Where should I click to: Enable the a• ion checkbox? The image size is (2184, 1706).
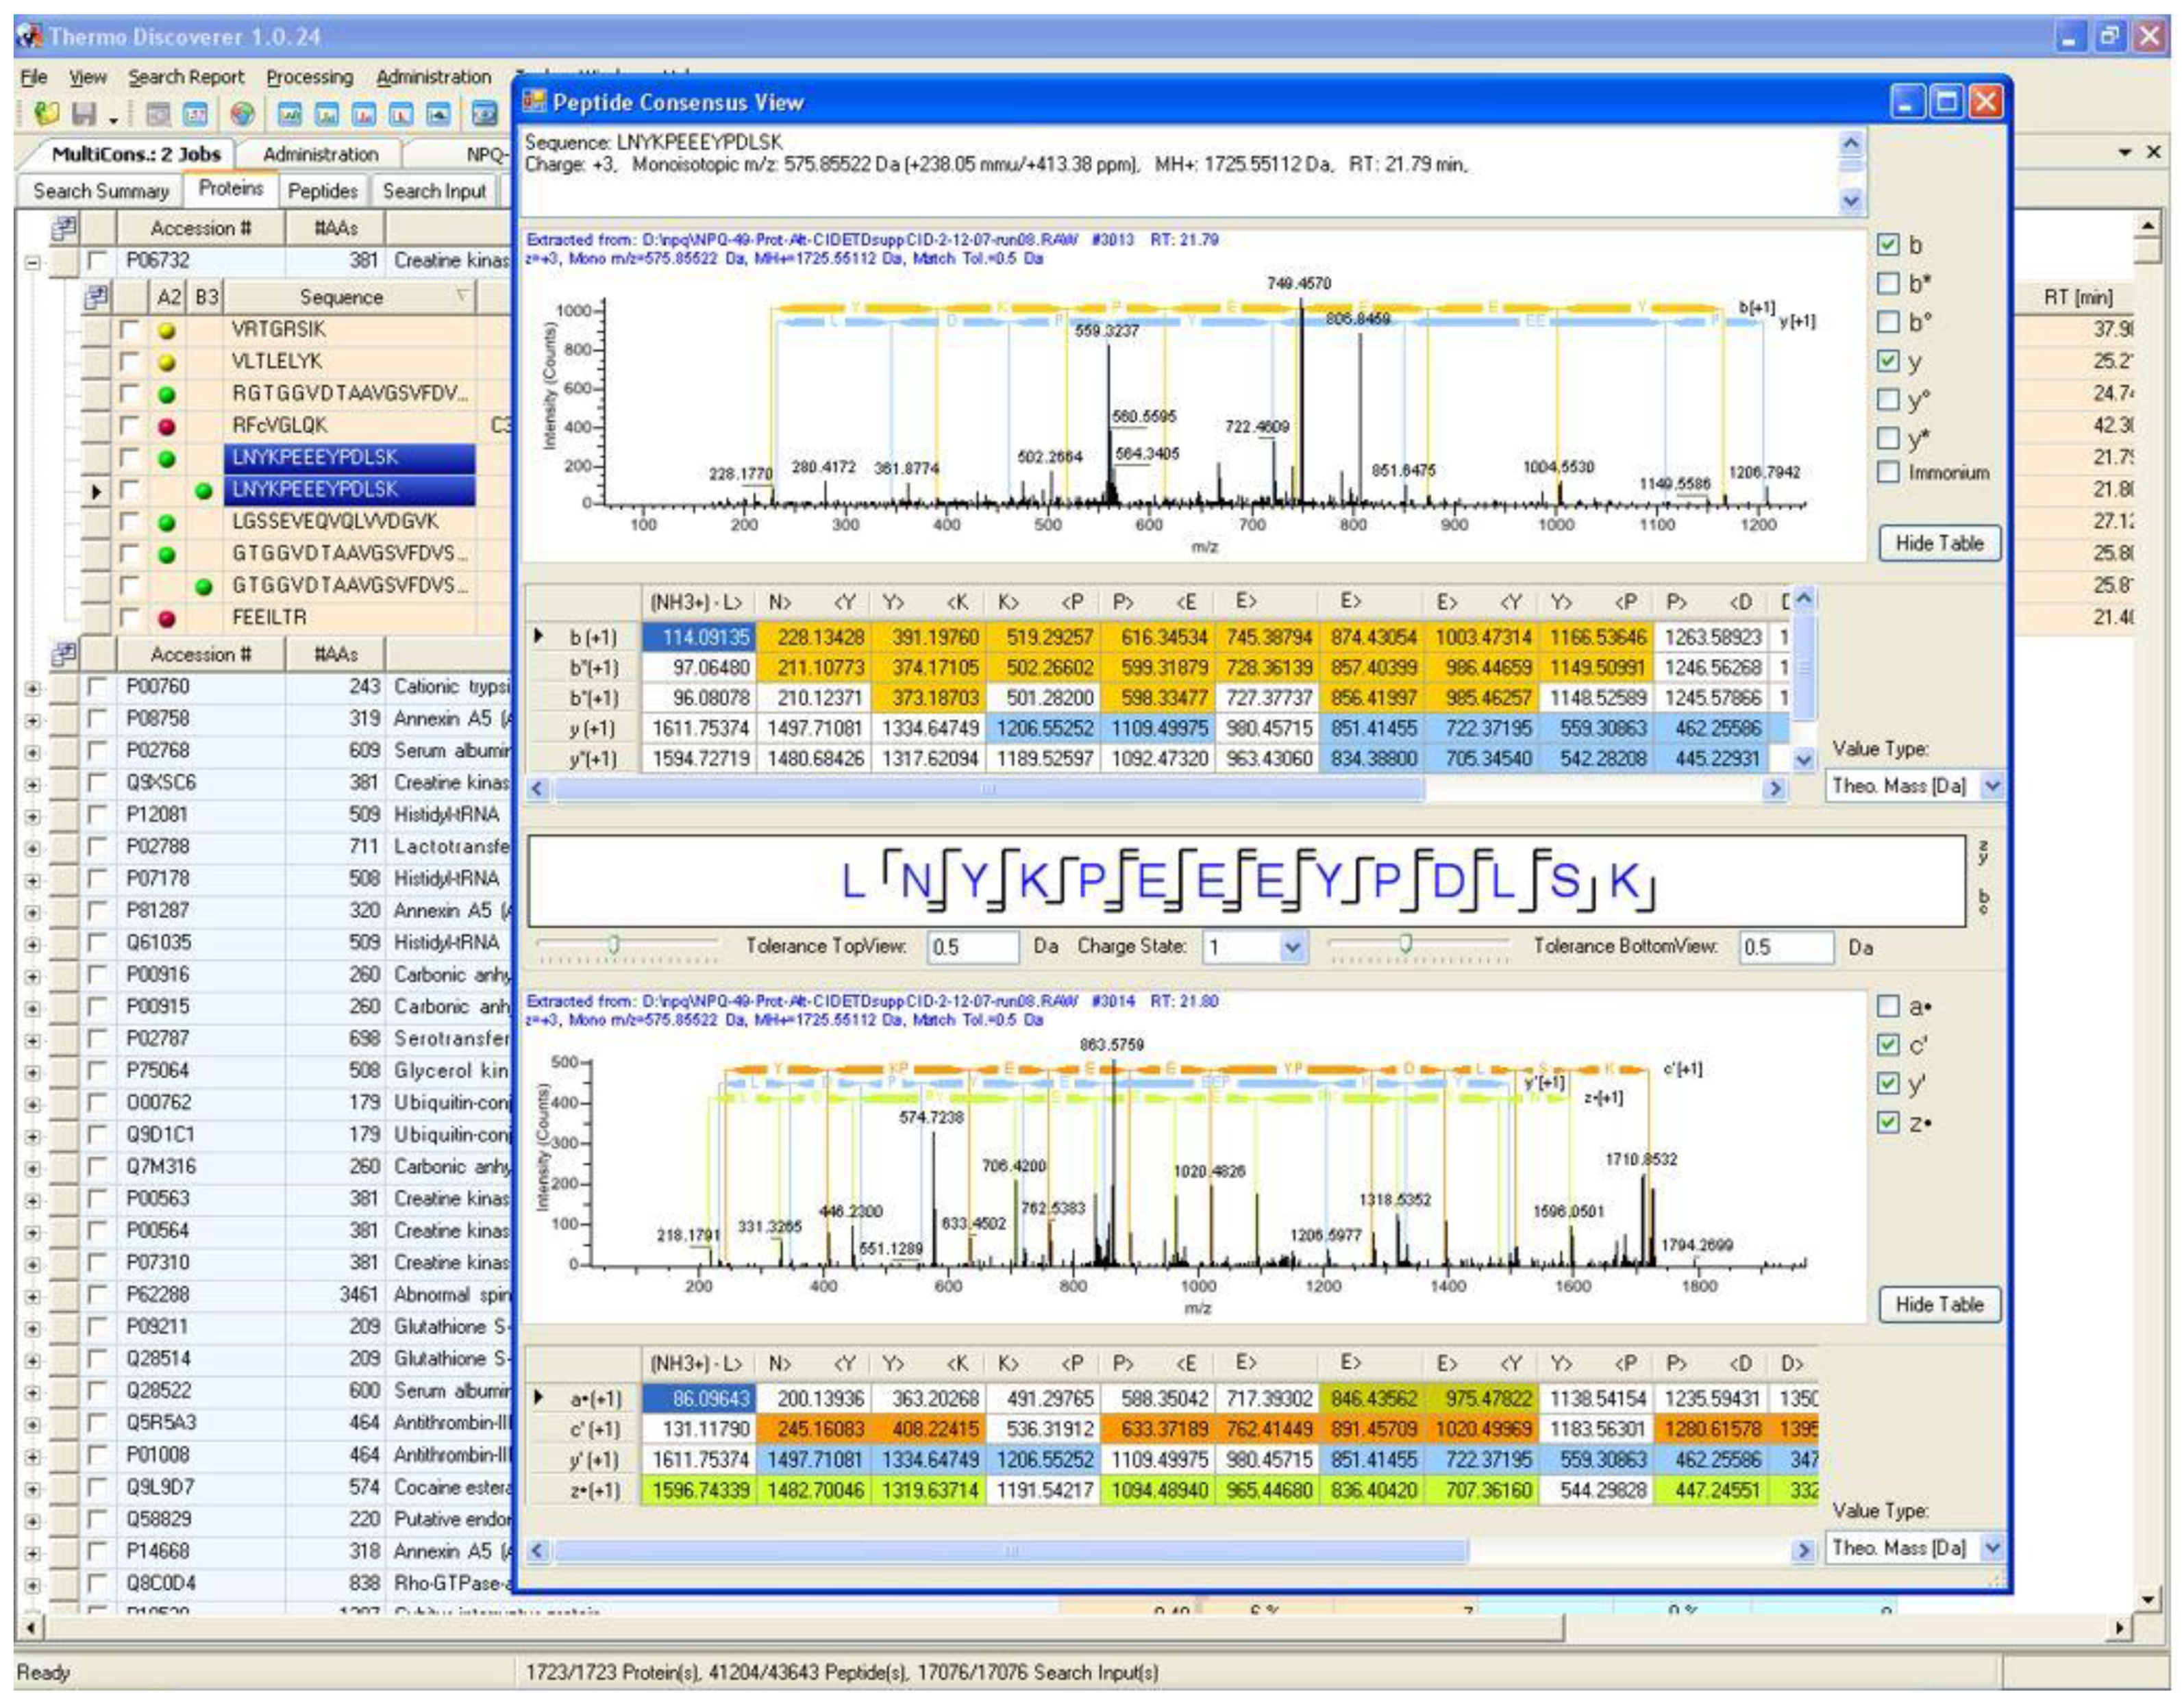pos(1887,1007)
